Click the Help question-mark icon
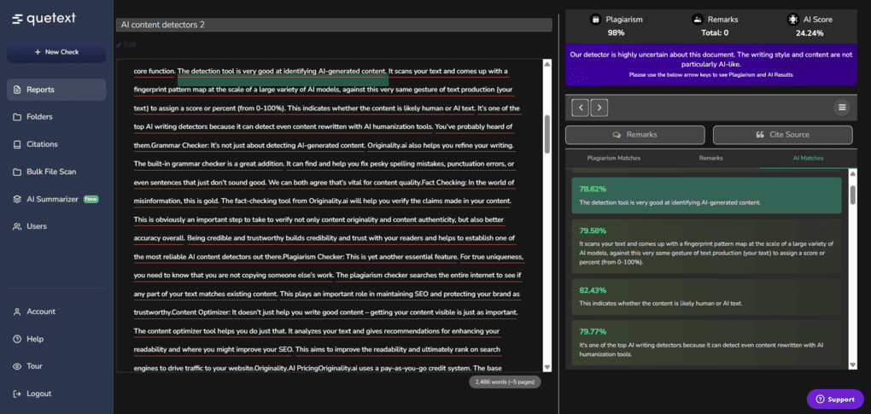This screenshot has width=871, height=414. pyautogui.click(x=17, y=339)
